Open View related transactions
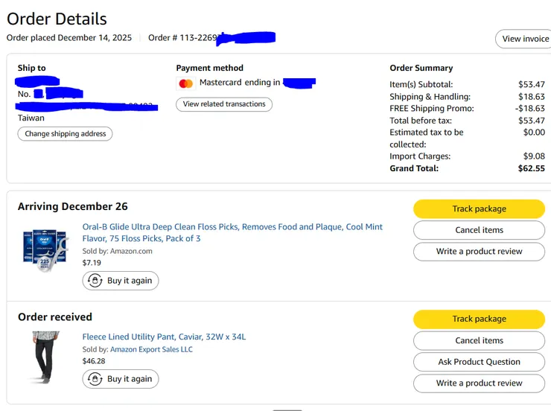The image size is (551, 411). [224, 104]
